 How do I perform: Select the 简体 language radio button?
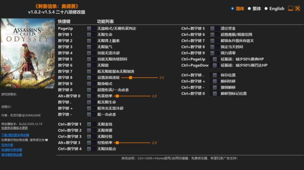point(233,8)
